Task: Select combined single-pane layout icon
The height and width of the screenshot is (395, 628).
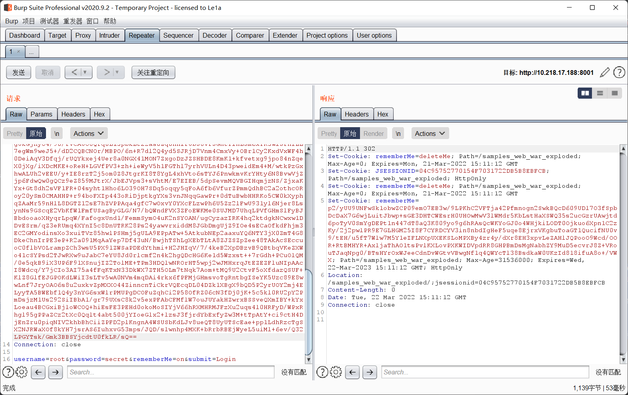Action: point(615,93)
